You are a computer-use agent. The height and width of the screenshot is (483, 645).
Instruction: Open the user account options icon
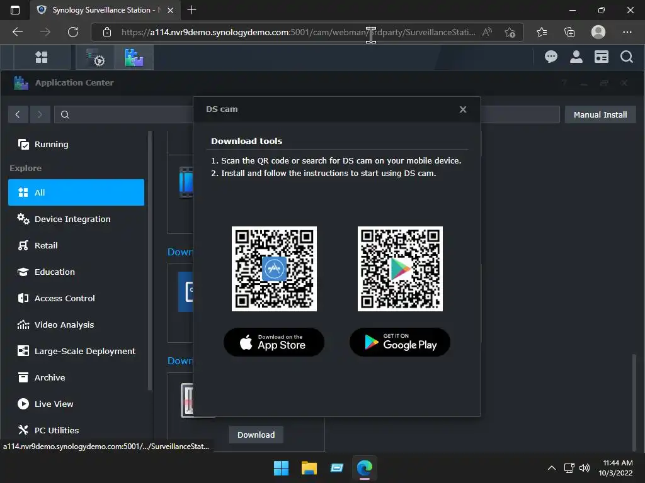[576, 57]
